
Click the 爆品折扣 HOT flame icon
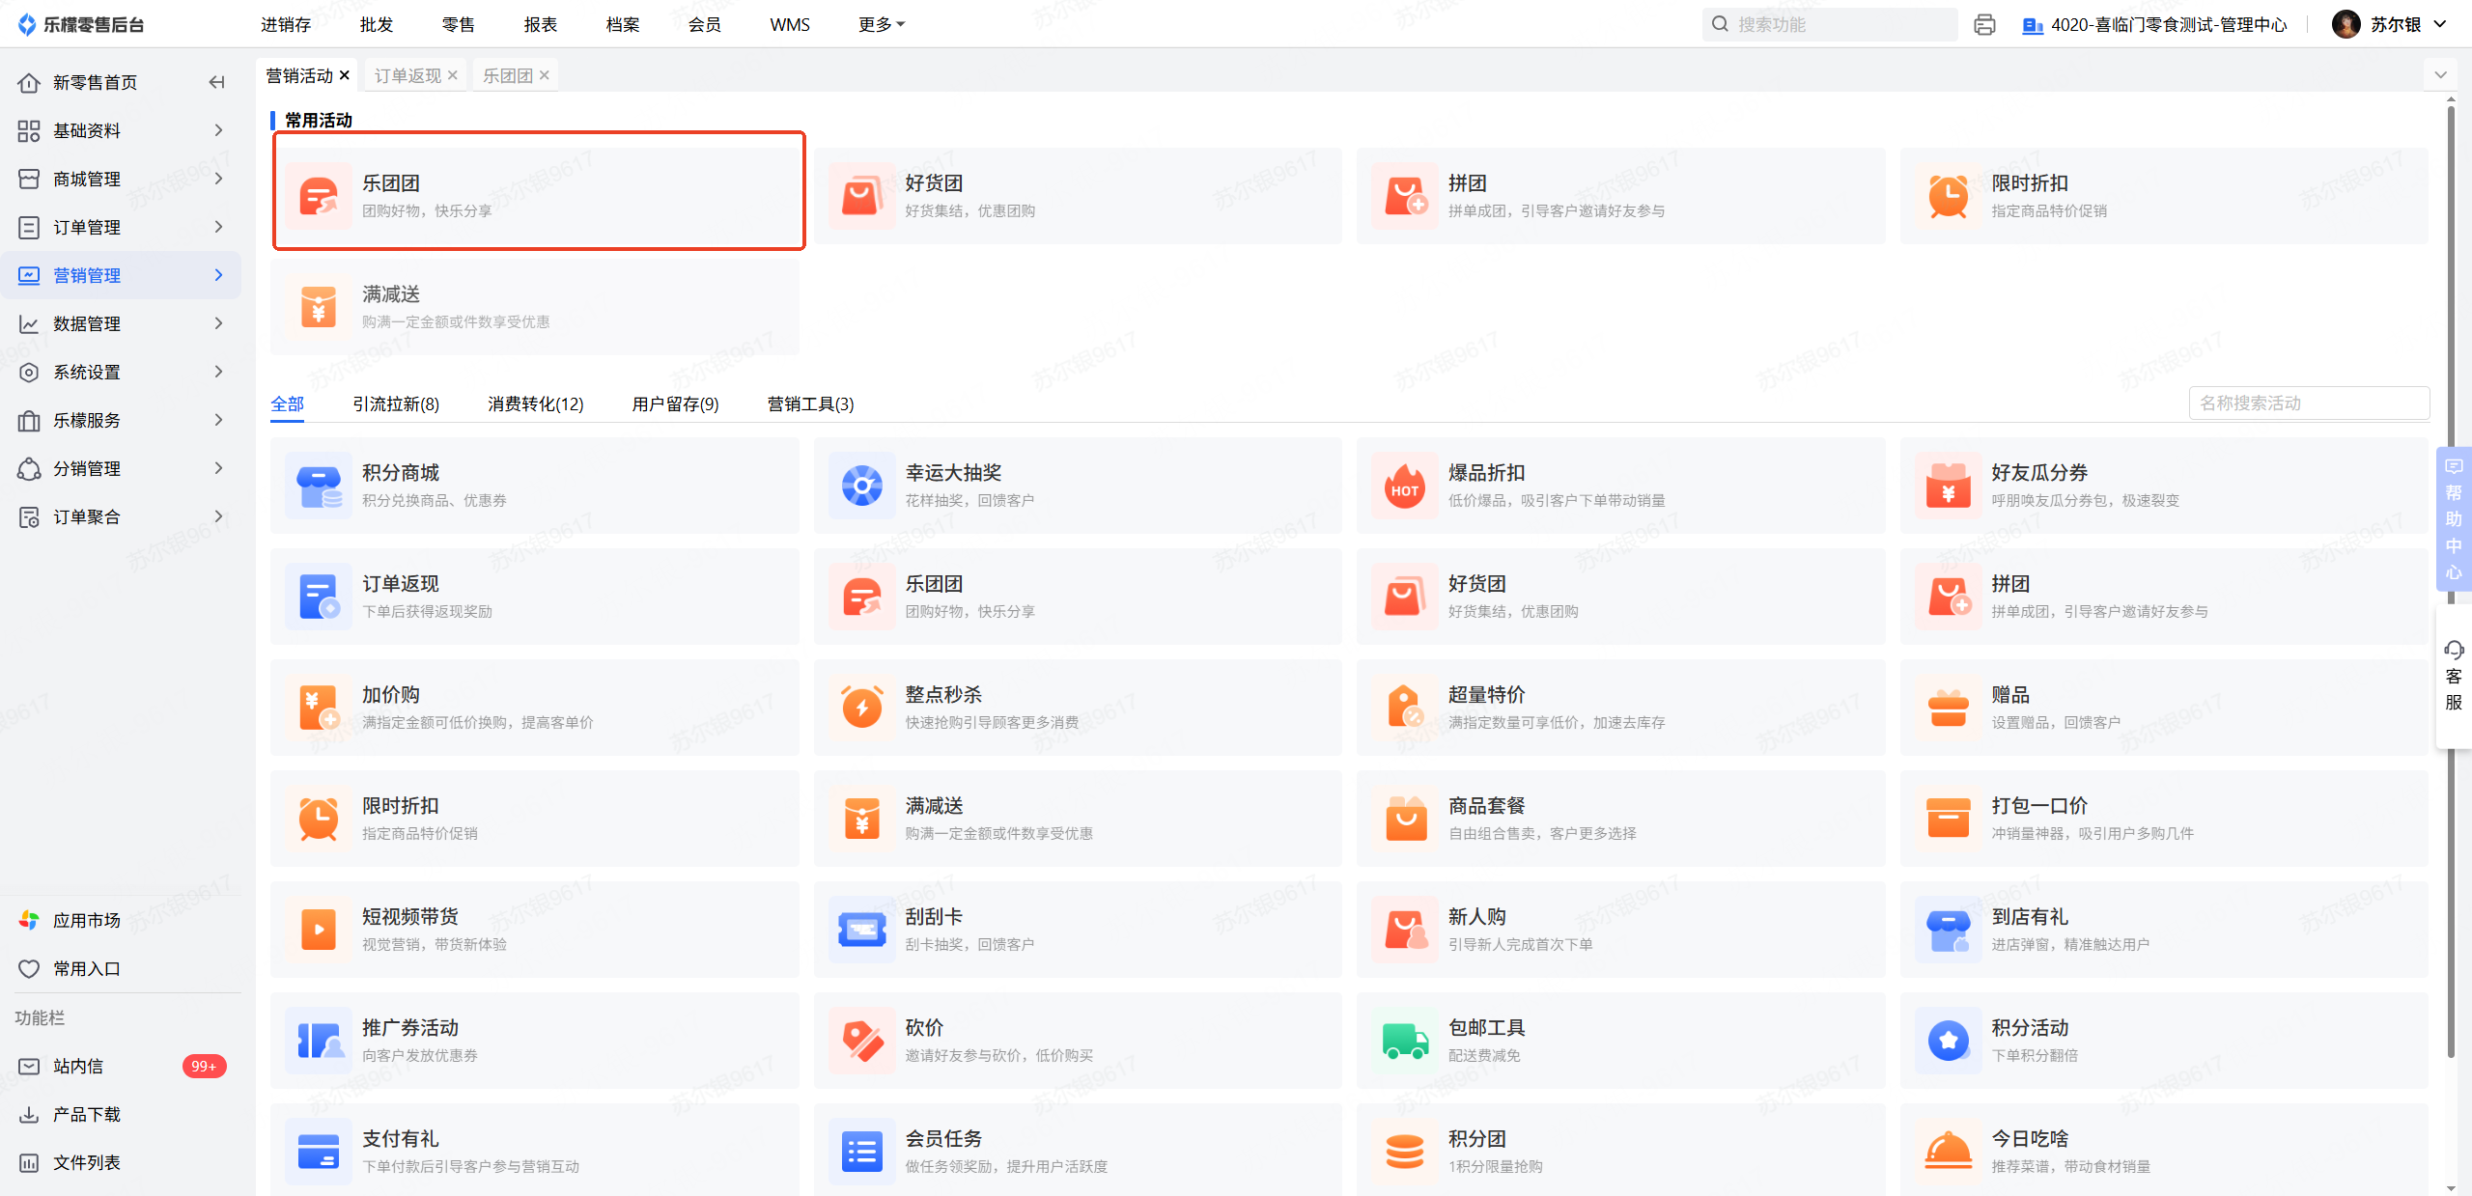pyautogui.click(x=1404, y=486)
